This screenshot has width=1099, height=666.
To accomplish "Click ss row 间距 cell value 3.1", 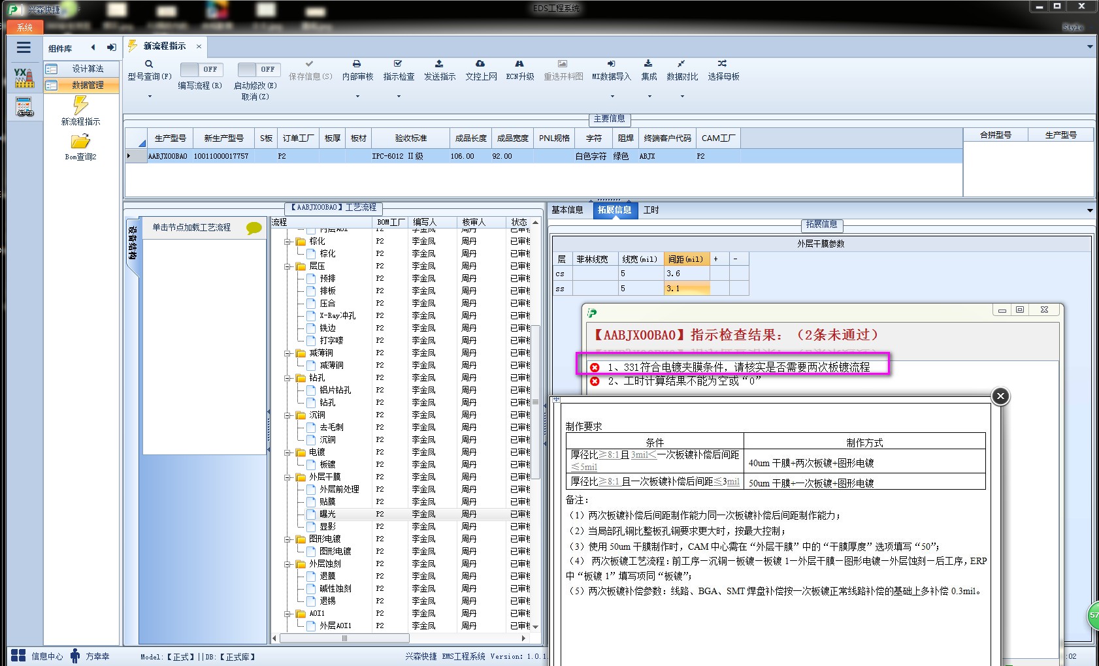I will (687, 288).
